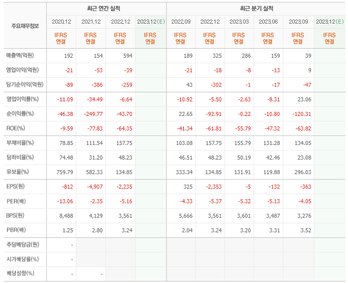Click the '유보율(%)' row label

tap(18, 172)
